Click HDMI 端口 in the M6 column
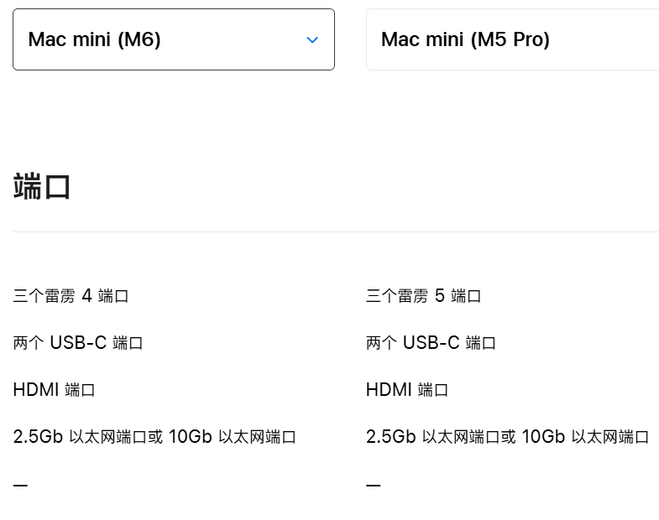The height and width of the screenshot is (520, 659). [54, 390]
